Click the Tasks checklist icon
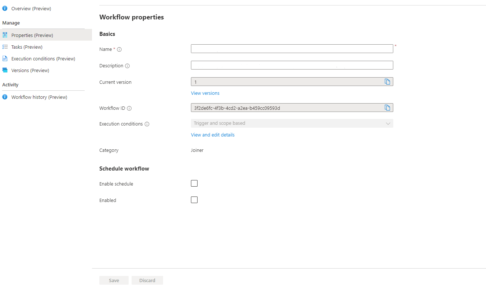Image resolution: width=486 pixels, height=292 pixels. click(x=5, y=47)
